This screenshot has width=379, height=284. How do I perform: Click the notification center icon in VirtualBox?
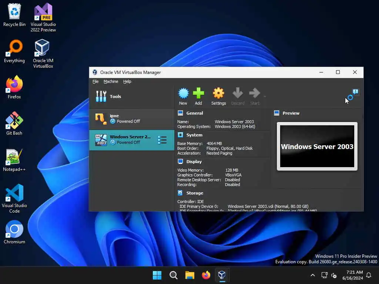(355, 92)
